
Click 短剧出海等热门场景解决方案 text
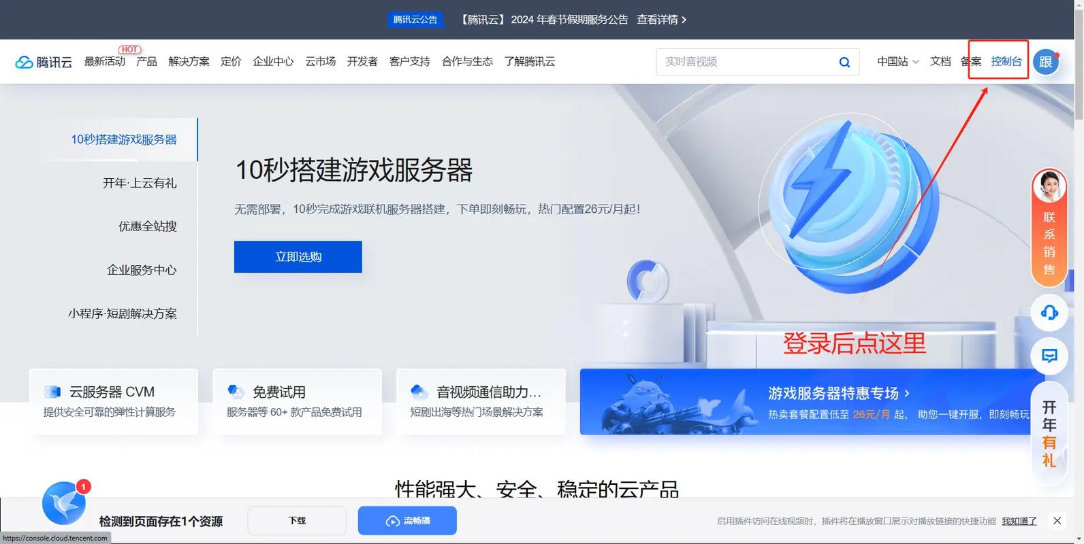point(477,412)
